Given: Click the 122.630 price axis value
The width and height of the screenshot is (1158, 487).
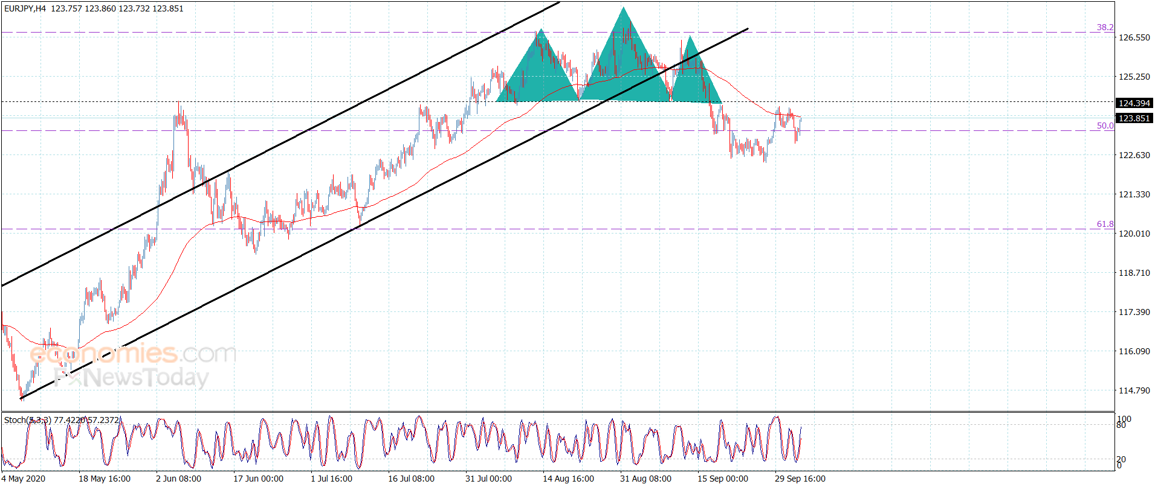Looking at the screenshot, I should [1134, 155].
